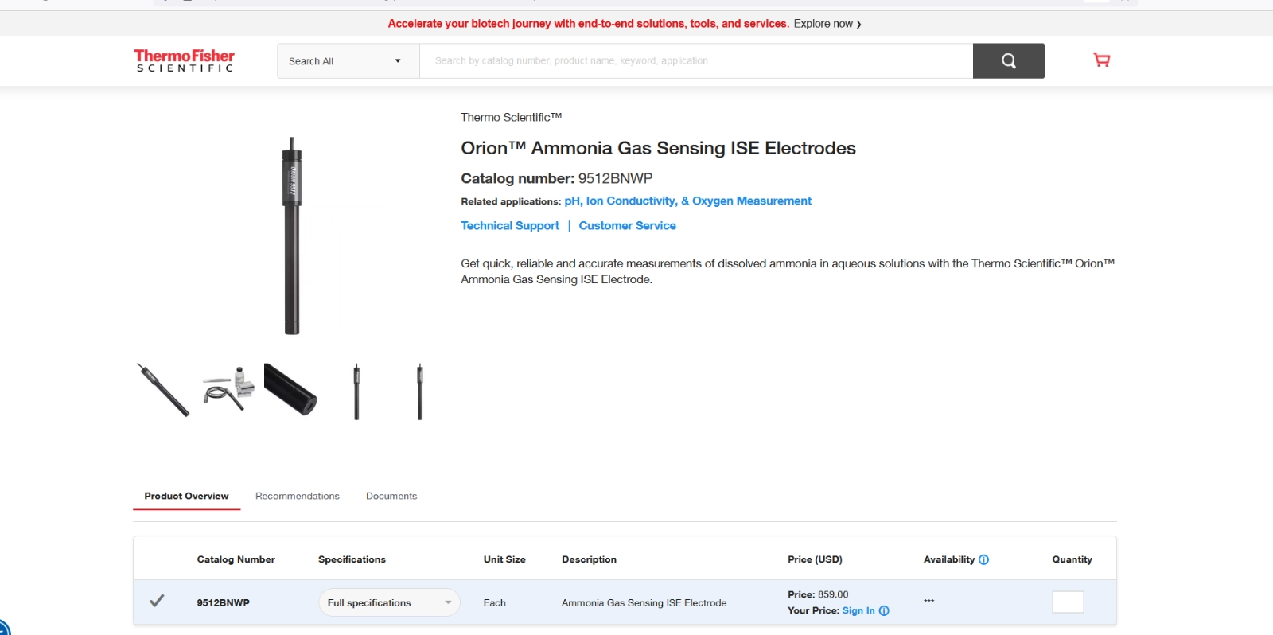Click the info icon beside Sign In
Image resolution: width=1273 pixels, height=635 pixels.
tap(884, 611)
